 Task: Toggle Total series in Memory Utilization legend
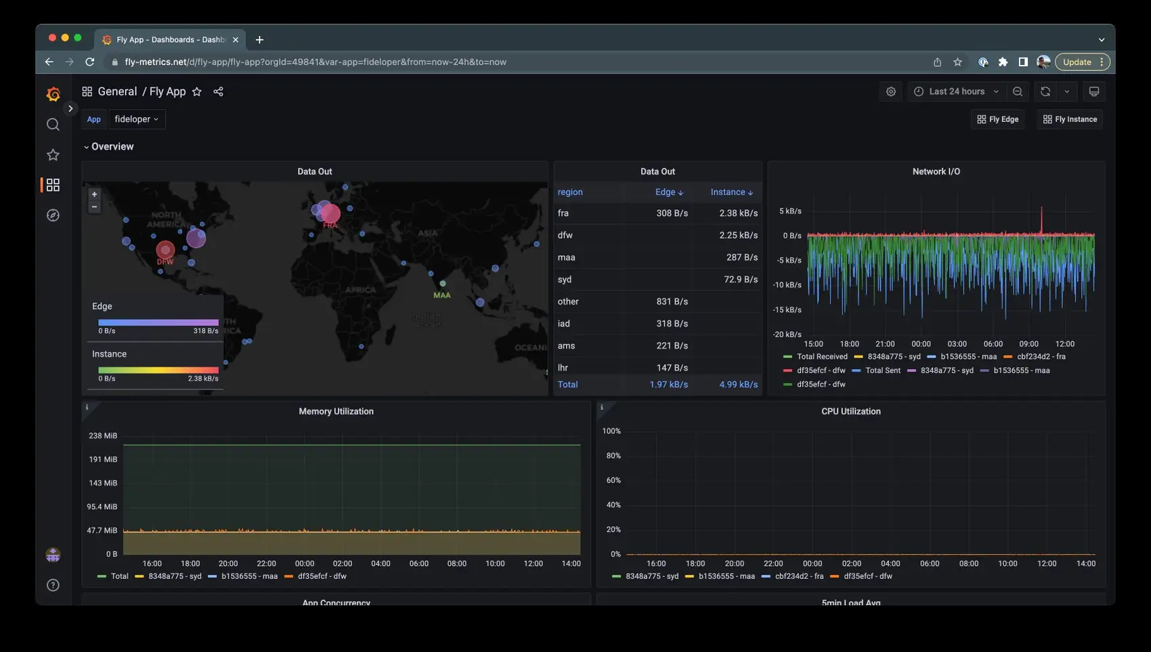tap(119, 576)
